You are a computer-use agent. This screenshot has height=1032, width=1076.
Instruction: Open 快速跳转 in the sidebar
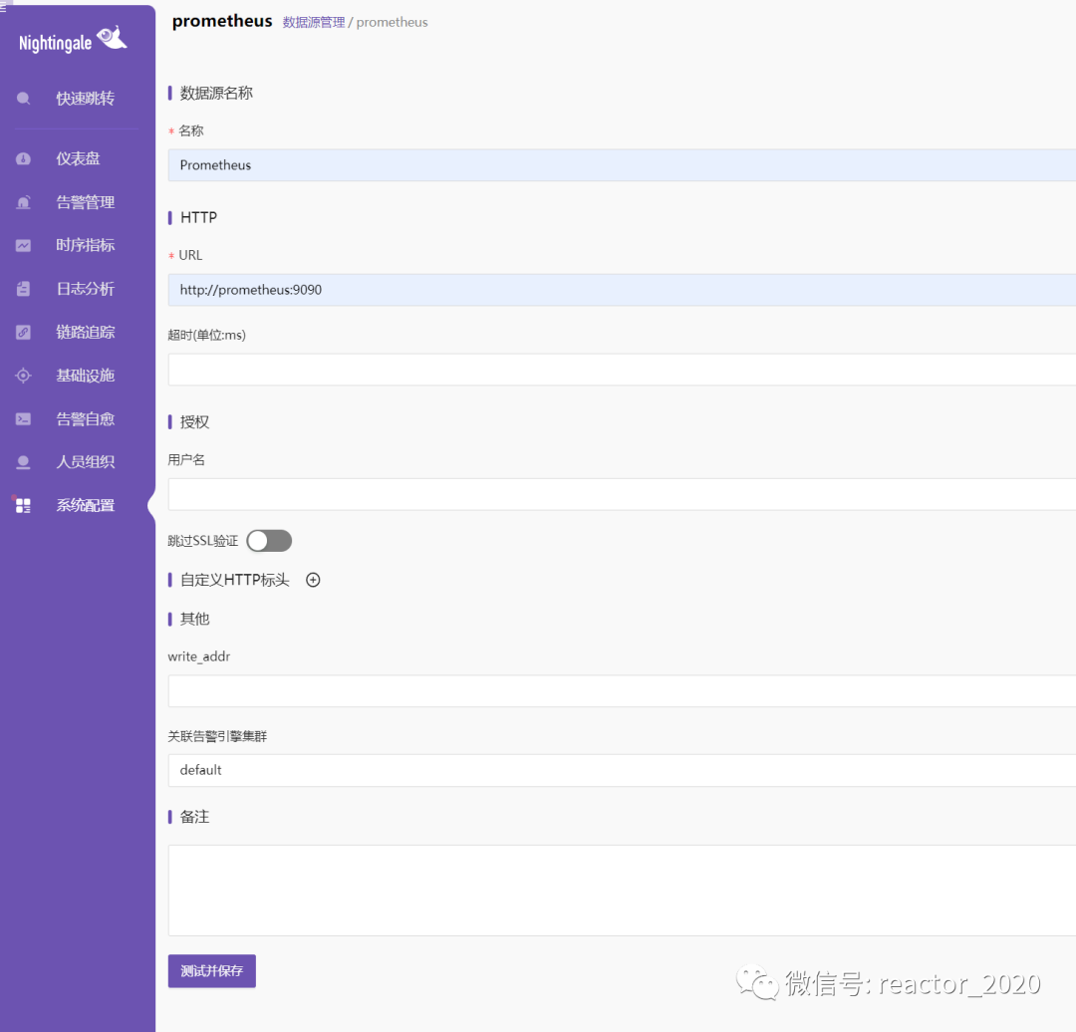coord(85,99)
